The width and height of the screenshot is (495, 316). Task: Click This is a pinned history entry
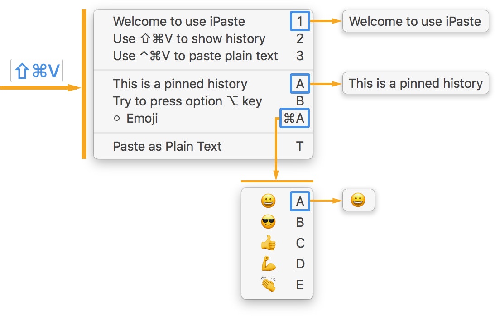(x=181, y=83)
